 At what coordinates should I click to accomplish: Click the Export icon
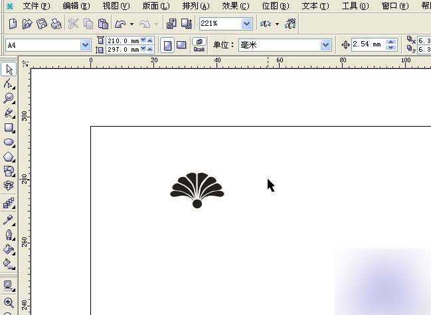(187, 24)
